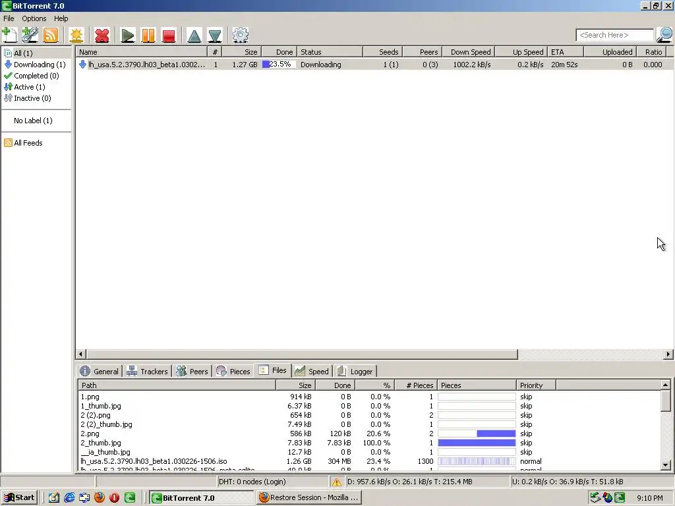This screenshot has width=675, height=506.
Task: Click the Move Up Queue arrow icon
Action: (194, 35)
